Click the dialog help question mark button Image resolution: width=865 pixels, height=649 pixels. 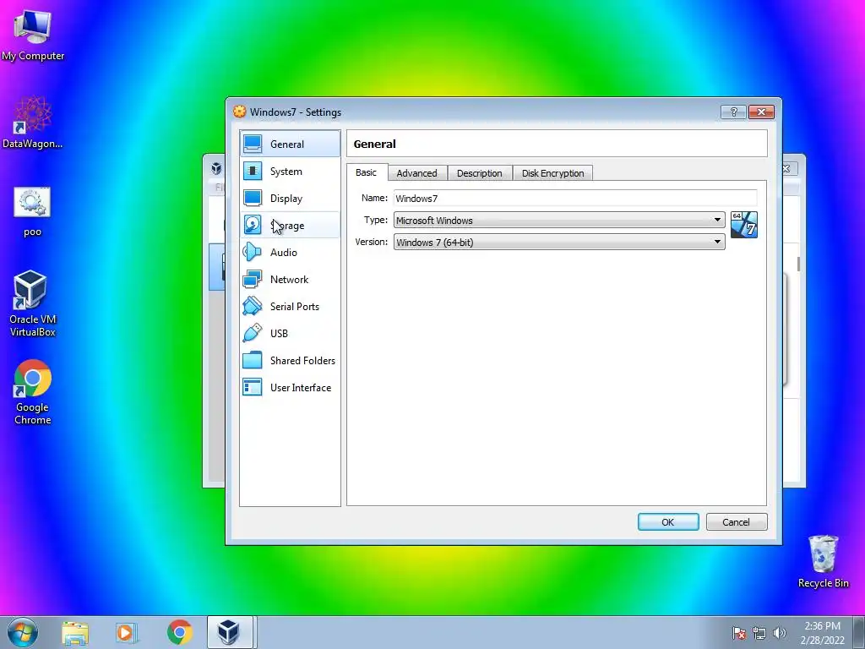[x=733, y=112]
